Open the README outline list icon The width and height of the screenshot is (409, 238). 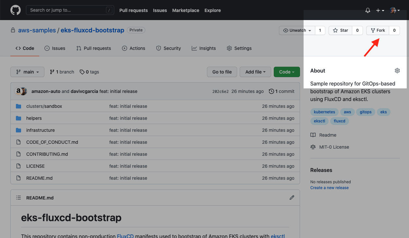[x=18, y=198]
